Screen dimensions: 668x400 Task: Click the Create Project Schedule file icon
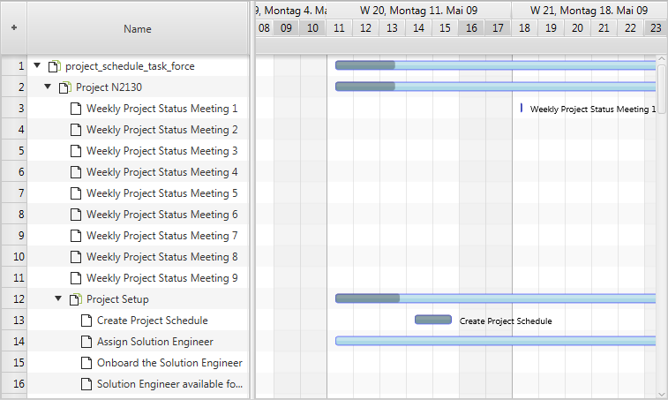86,321
